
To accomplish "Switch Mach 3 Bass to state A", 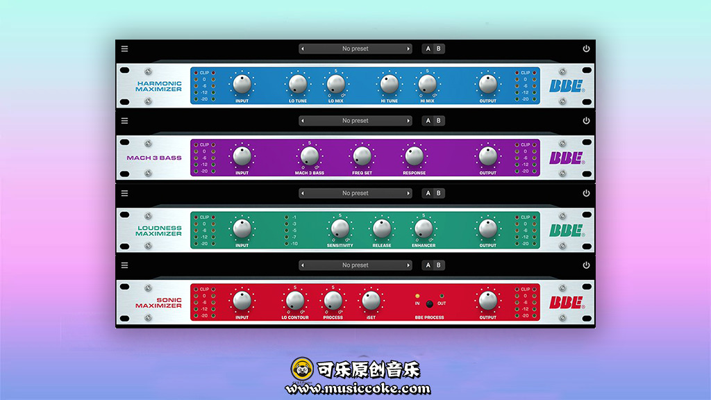I will (x=428, y=121).
